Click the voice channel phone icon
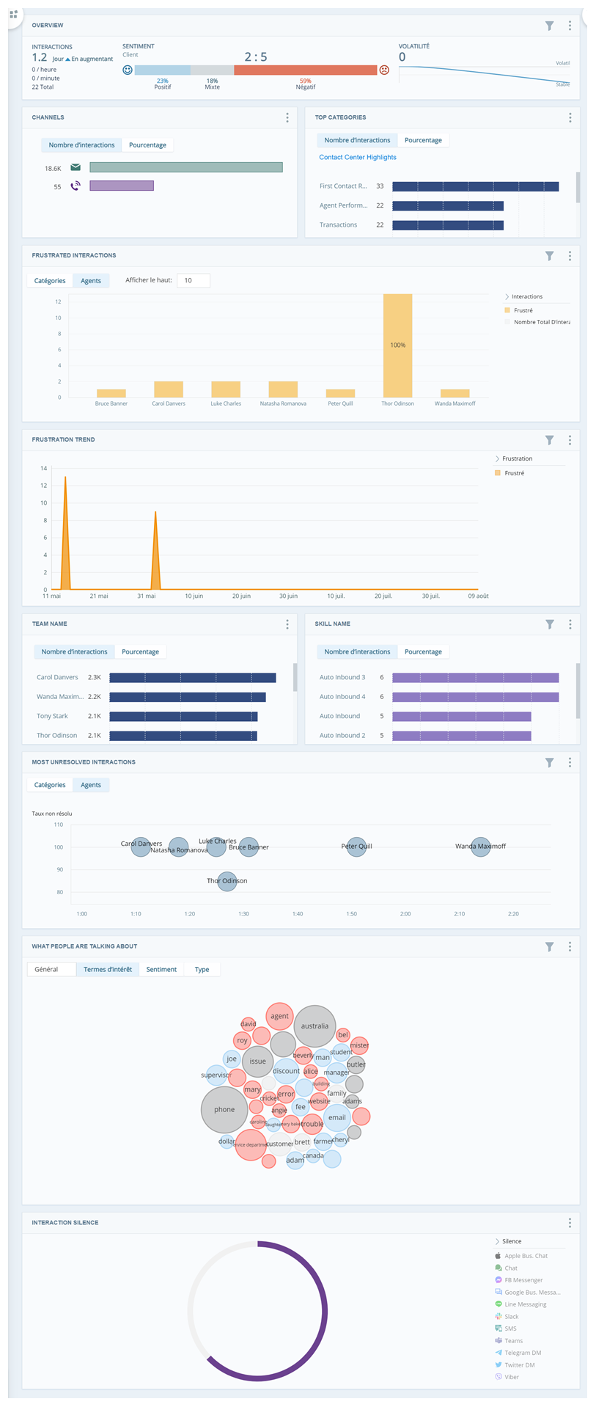This screenshot has height=1407, width=596. coord(76,186)
